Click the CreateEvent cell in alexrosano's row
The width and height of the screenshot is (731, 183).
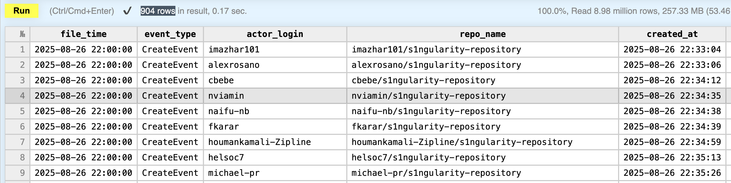(x=170, y=65)
